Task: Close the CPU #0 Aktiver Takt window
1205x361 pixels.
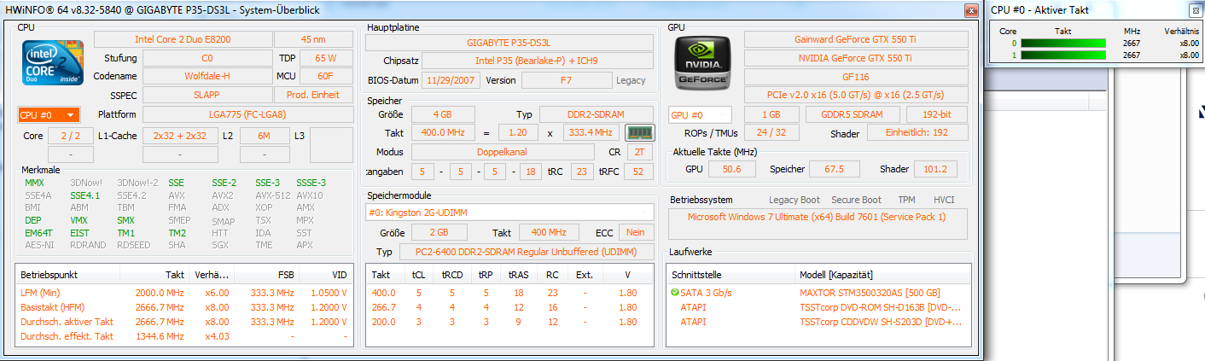Action: coord(1196,10)
